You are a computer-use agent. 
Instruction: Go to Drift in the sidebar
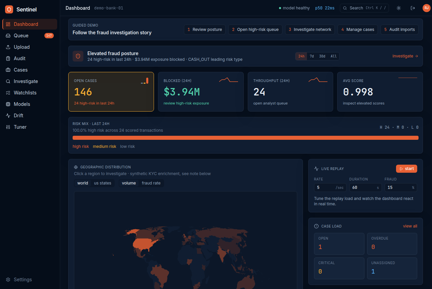pyautogui.click(x=30, y=116)
